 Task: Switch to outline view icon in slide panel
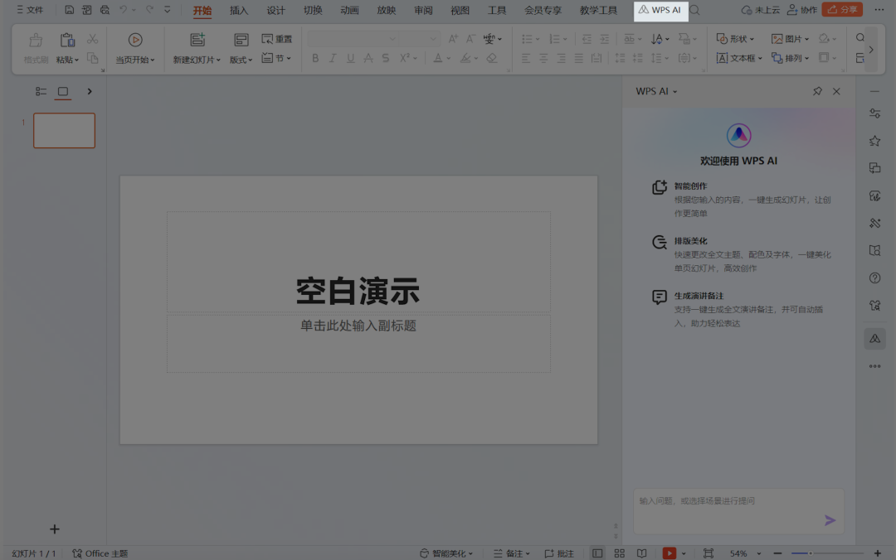[x=41, y=91]
